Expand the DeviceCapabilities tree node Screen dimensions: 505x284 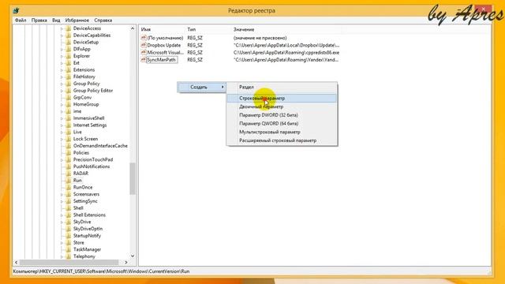pos(62,35)
